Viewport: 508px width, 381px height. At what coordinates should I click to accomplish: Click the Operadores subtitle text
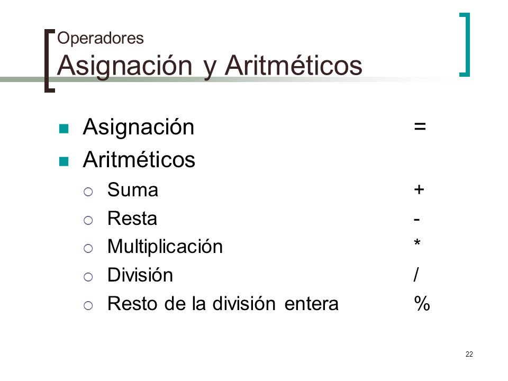(101, 39)
